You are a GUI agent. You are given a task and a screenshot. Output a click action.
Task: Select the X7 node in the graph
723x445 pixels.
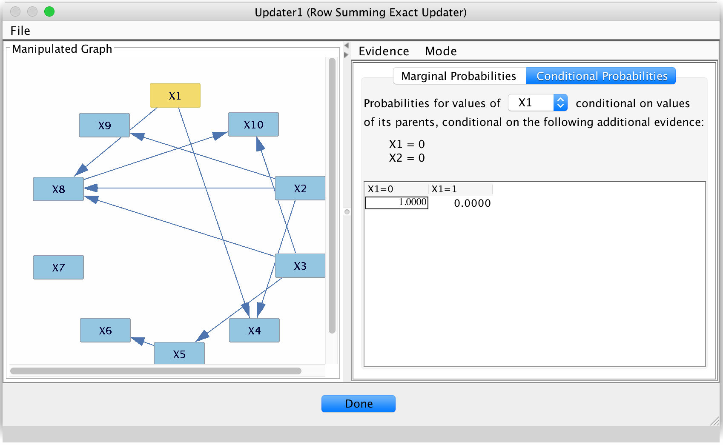click(x=58, y=267)
